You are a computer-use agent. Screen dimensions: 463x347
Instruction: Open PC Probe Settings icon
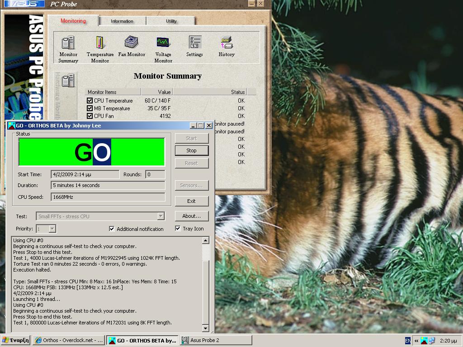[194, 47]
